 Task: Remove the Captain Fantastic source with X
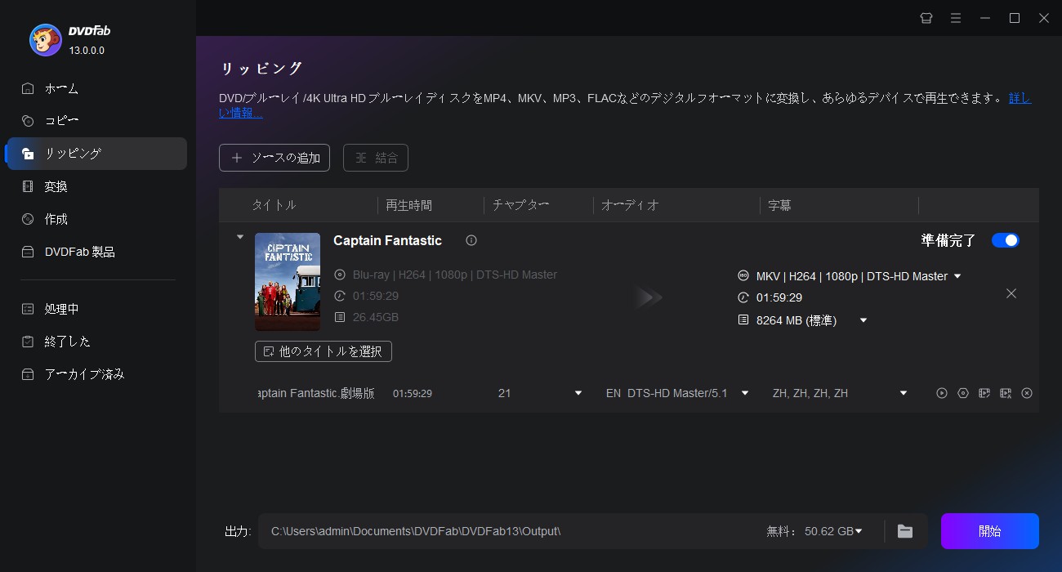click(x=1011, y=293)
